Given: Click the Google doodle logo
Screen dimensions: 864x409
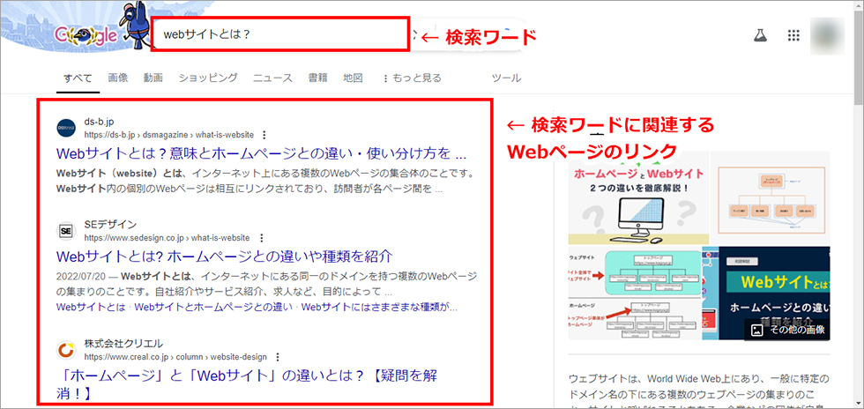Looking at the screenshot, I should [x=86, y=36].
